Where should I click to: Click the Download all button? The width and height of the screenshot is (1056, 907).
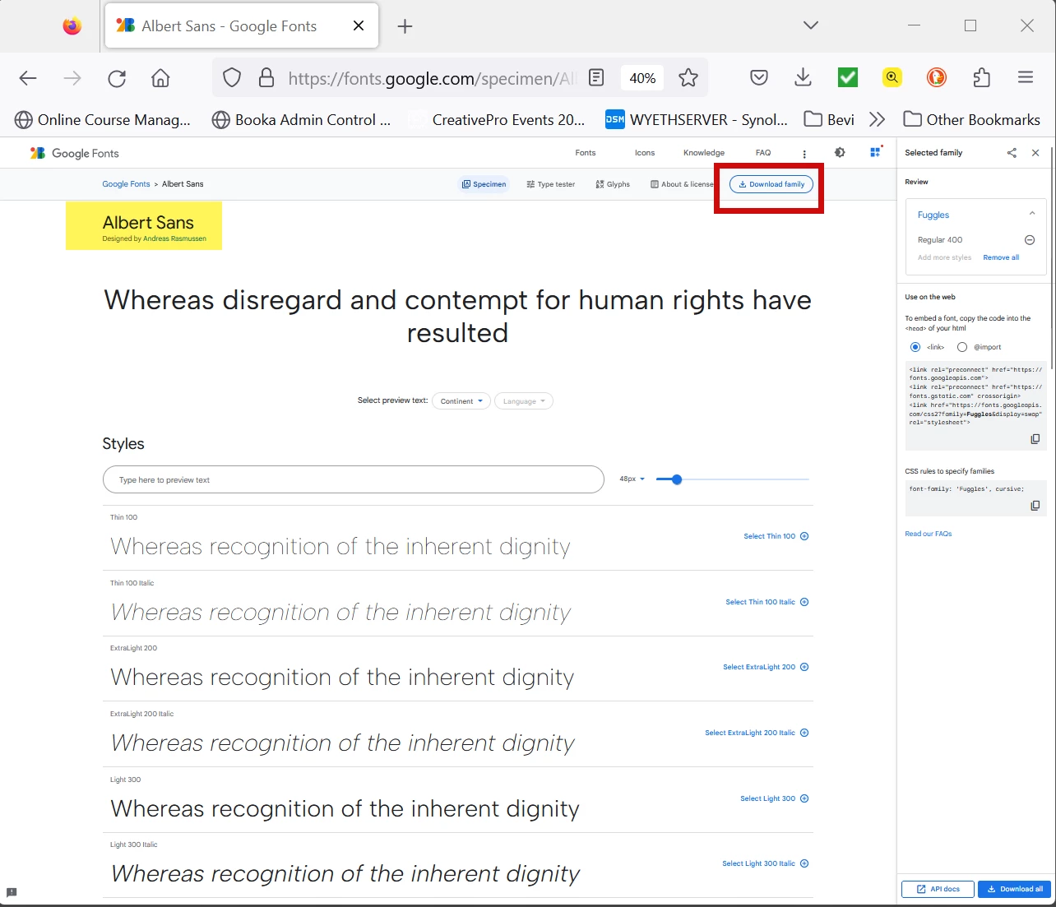tap(1015, 889)
